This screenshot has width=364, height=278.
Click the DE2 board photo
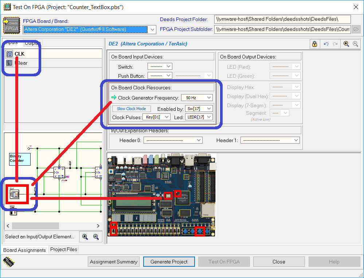pos(162,195)
